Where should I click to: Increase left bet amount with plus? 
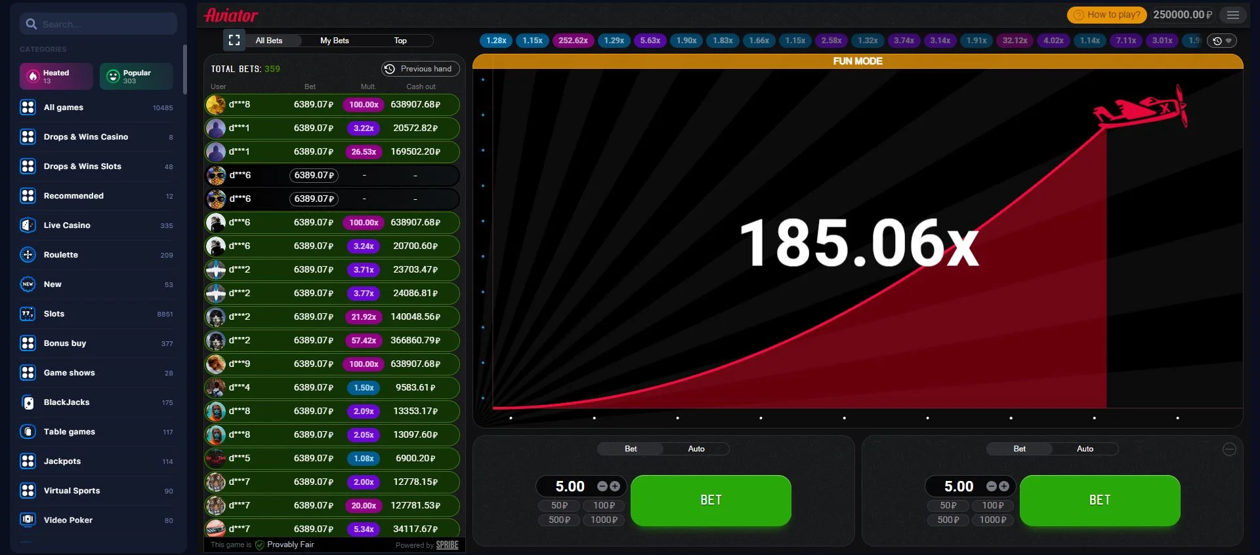(615, 486)
